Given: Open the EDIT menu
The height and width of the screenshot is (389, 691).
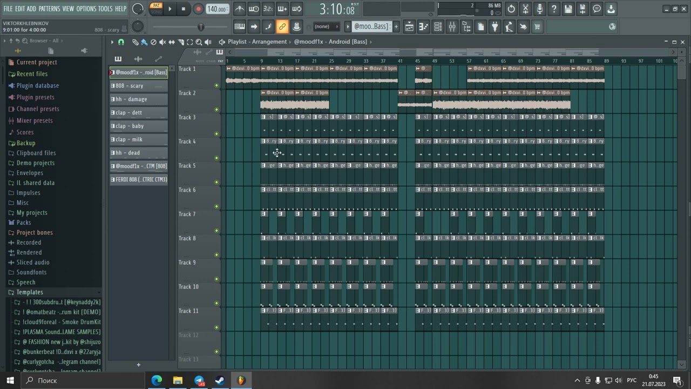Looking at the screenshot, I should [20, 9].
